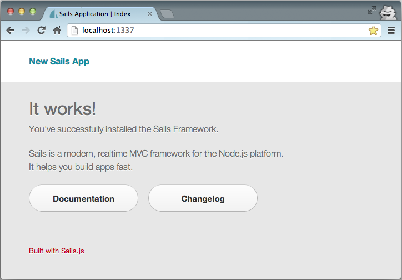Click the page icon in address bar
Screen dimensions: 402x280
[74, 30]
